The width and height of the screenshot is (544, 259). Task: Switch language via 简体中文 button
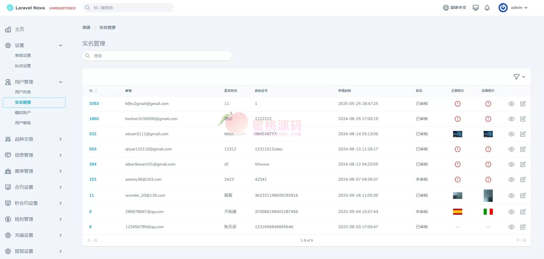455,8
